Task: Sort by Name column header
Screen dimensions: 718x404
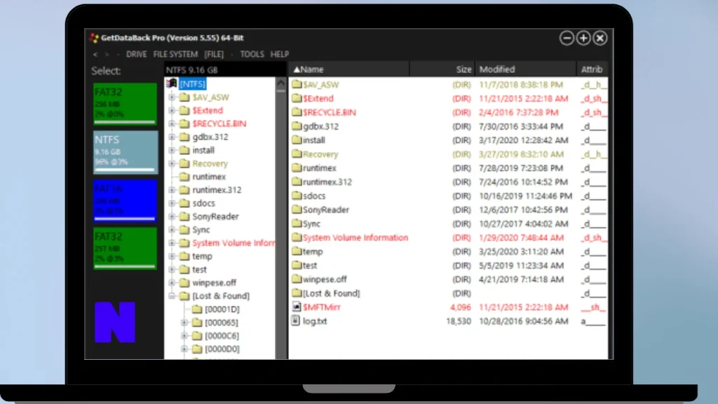Action: coord(348,69)
